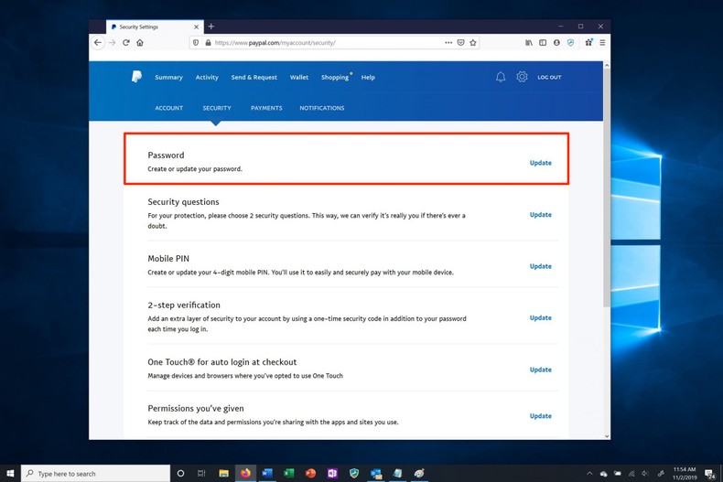Click Update for 2-step verification
This screenshot has height=482, width=723.
pos(540,318)
